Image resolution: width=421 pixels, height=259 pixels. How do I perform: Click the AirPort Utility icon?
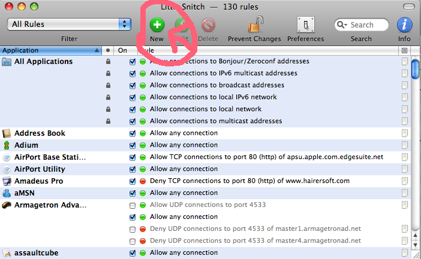(x=7, y=169)
